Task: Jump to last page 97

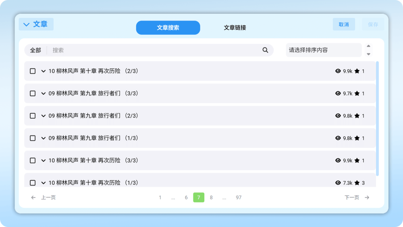Action: click(x=239, y=198)
